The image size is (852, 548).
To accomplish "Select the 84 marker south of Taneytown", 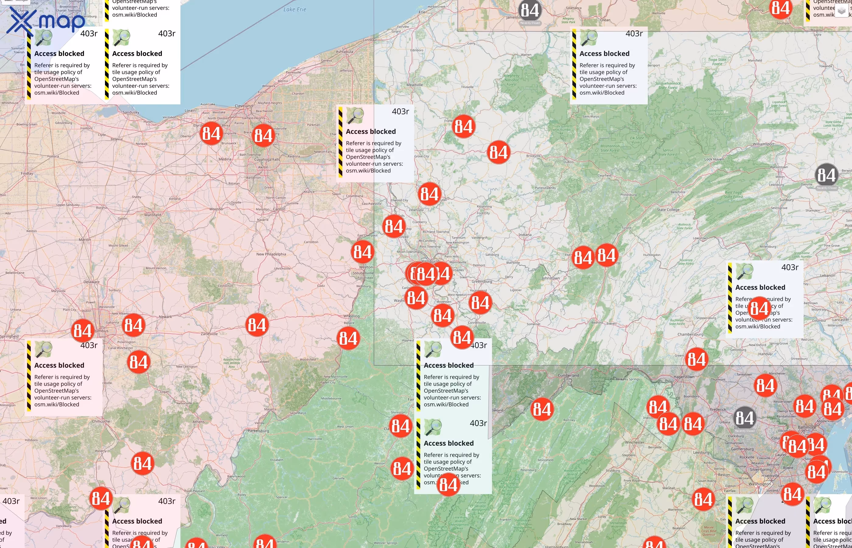I will (x=766, y=385).
